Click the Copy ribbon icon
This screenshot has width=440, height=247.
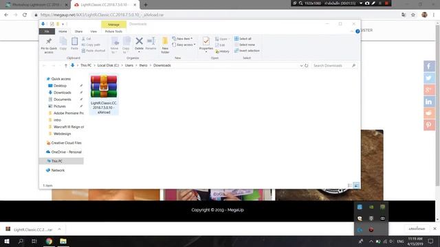(x=63, y=44)
